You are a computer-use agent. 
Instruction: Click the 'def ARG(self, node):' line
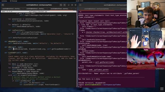14,47
